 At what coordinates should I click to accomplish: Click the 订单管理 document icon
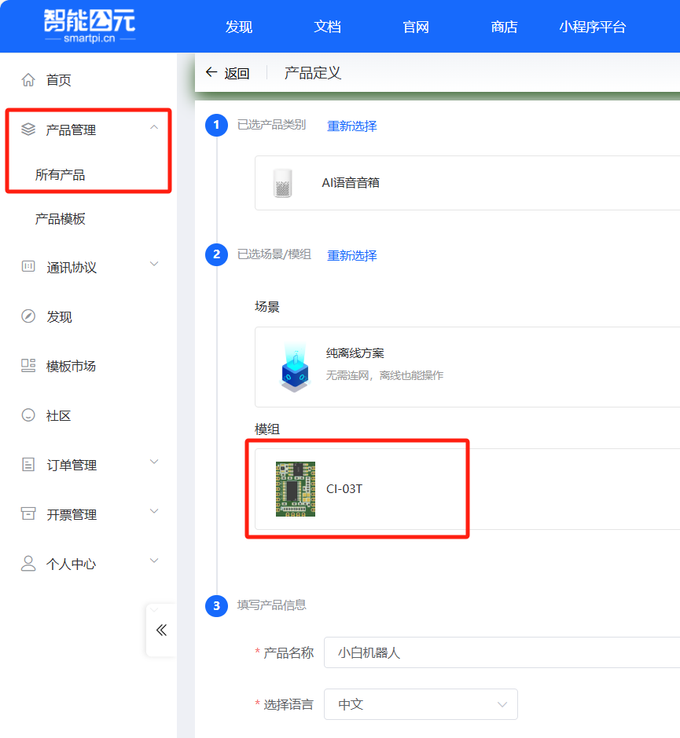tap(28, 464)
